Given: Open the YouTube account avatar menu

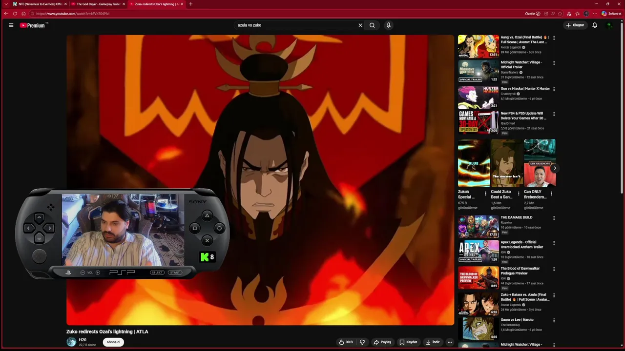Looking at the screenshot, I should [609, 25].
